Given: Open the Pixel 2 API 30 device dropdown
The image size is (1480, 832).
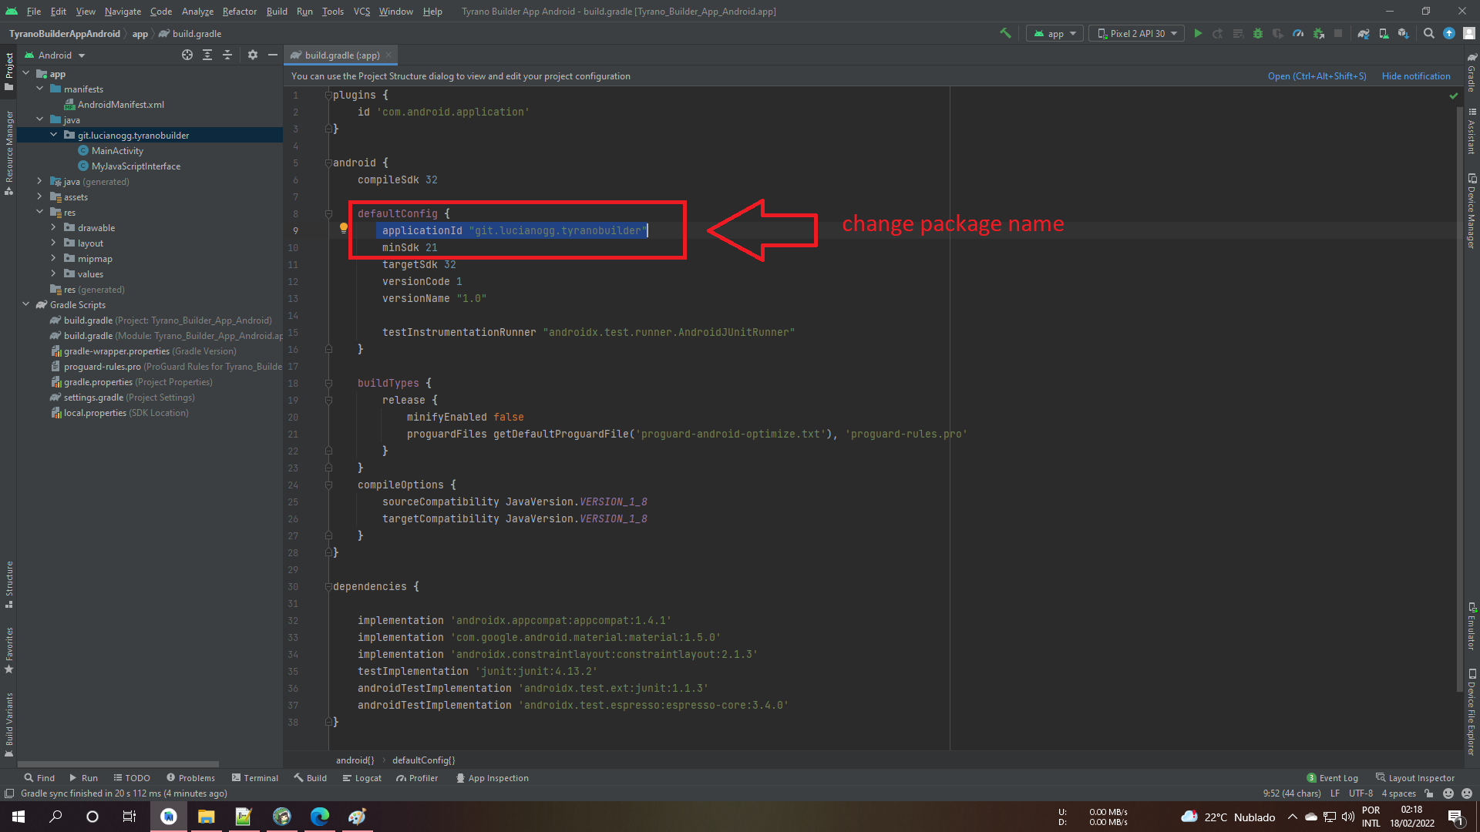Looking at the screenshot, I should click(x=1137, y=33).
